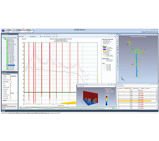The image size is (159, 141).
Task: Click the Colormap gradient bar in the MAC view
Action: pyautogui.click(x=107, y=101)
